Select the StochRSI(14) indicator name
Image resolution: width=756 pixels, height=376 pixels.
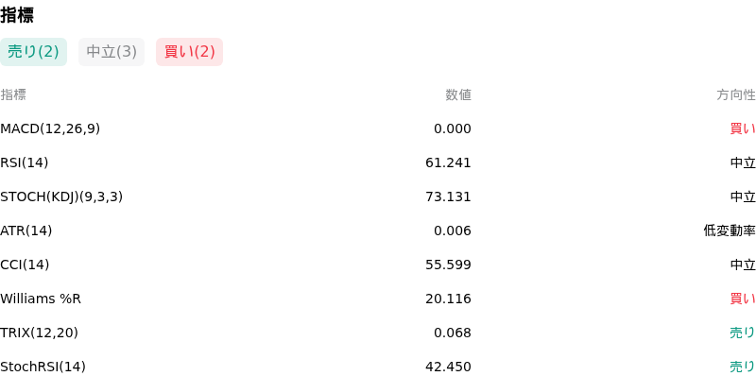click(43, 367)
